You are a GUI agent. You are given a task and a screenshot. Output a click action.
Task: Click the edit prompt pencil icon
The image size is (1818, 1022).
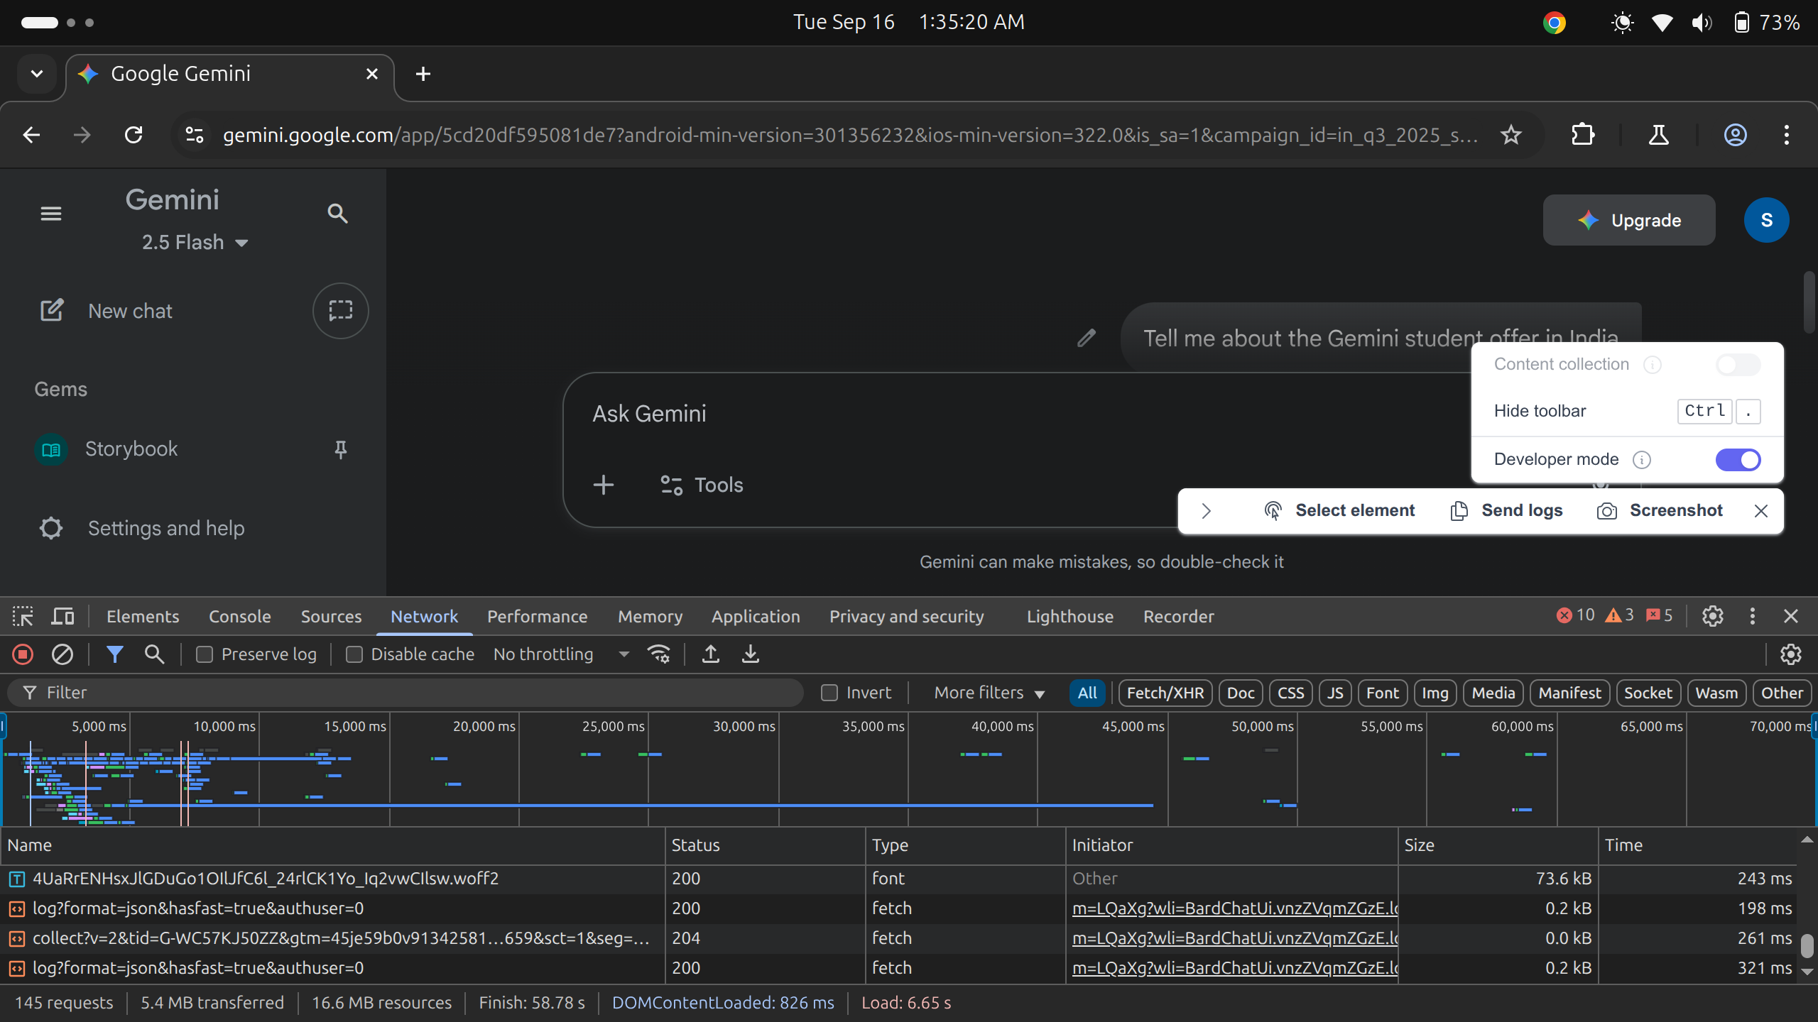1086,338
